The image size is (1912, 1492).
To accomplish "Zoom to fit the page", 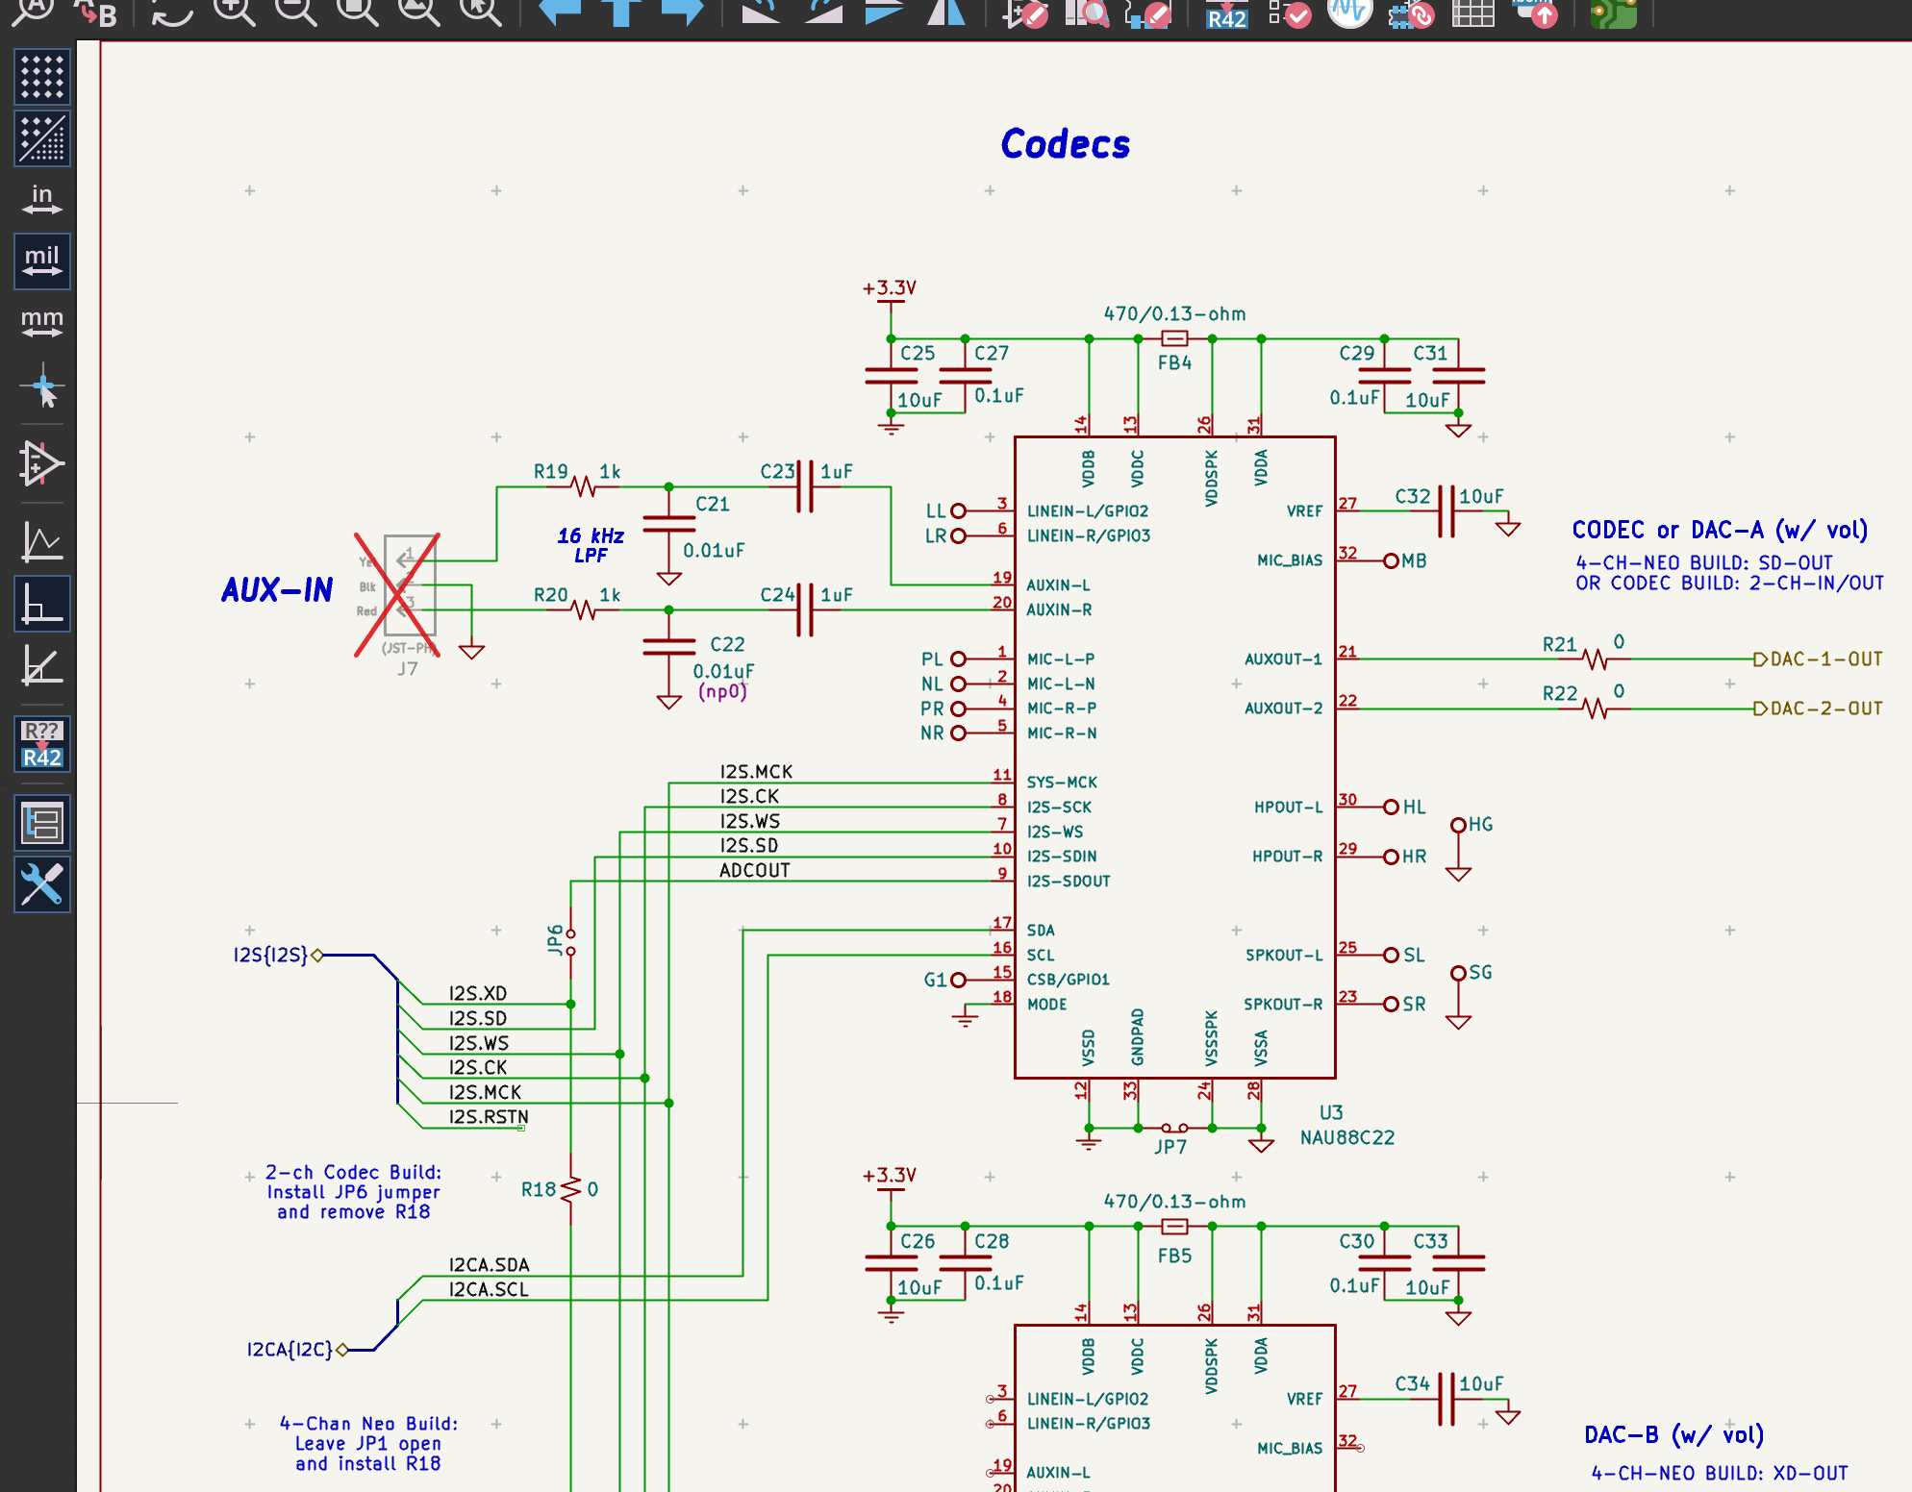I will tap(358, 11).
